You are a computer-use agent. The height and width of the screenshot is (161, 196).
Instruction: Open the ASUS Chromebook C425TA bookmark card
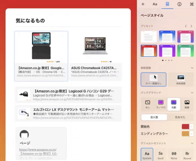95,56
